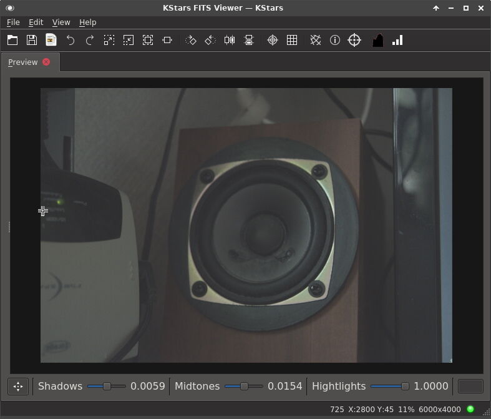Viewport: 491px width, 419px height.
Task: Click the auto stretch button beside Shadows
Action: pyautogui.click(x=18, y=387)
